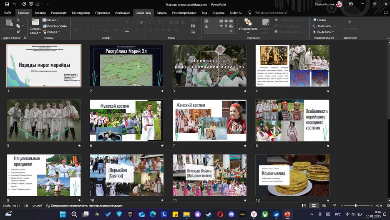Expand the Copy options dropdown arrow
This screenshot has height=220, width=390.
coord(23,26)
